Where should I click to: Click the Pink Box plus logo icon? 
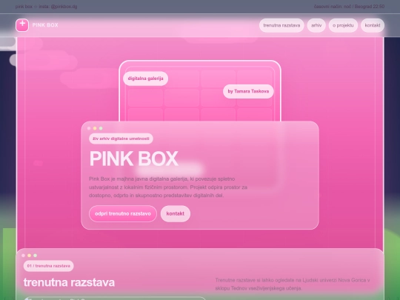[x=22, y=25]
